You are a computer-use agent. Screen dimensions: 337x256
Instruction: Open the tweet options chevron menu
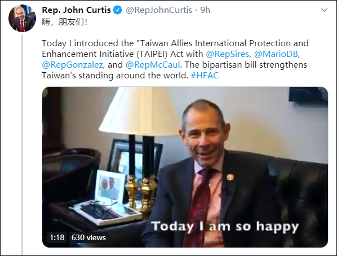[324, 10]
